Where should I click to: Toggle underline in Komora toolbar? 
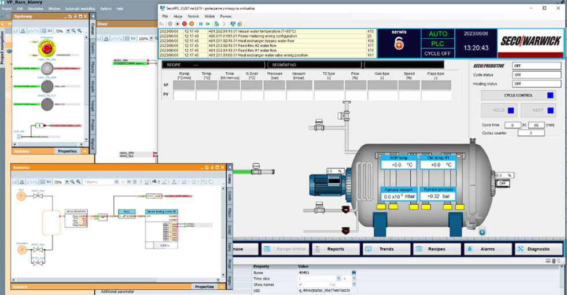coord(146,182)
